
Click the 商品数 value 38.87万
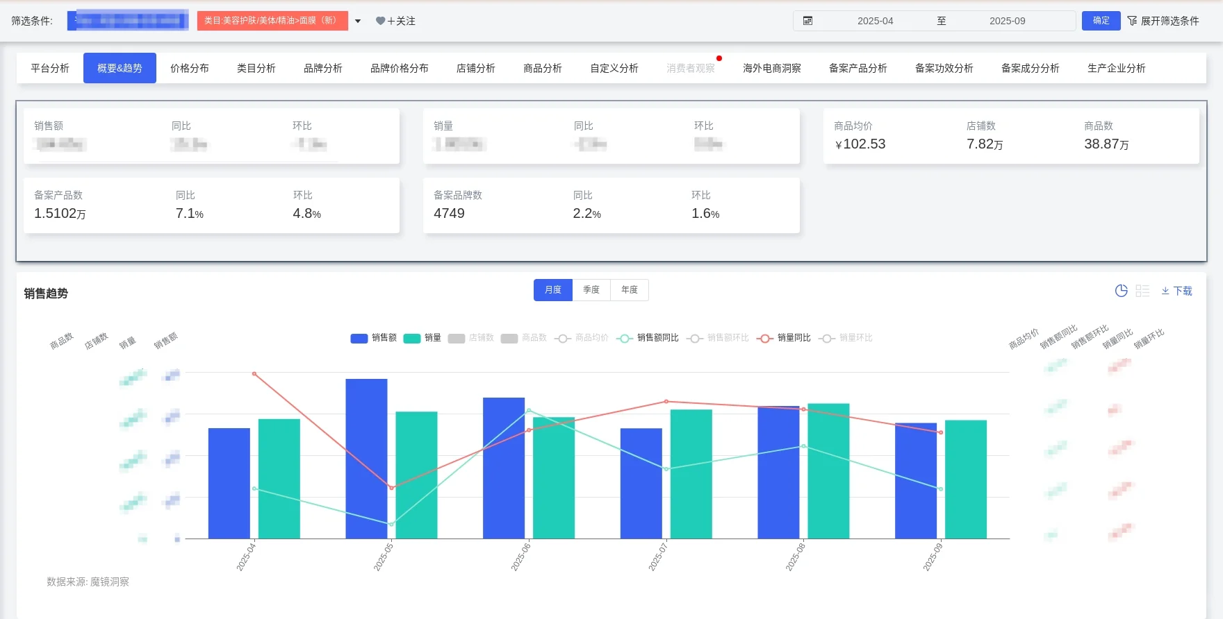pyautogui.click(x=1106, y=144)
